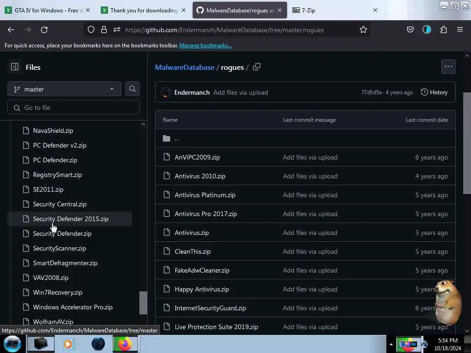Search the repository with magnifier button

point(132,89)
